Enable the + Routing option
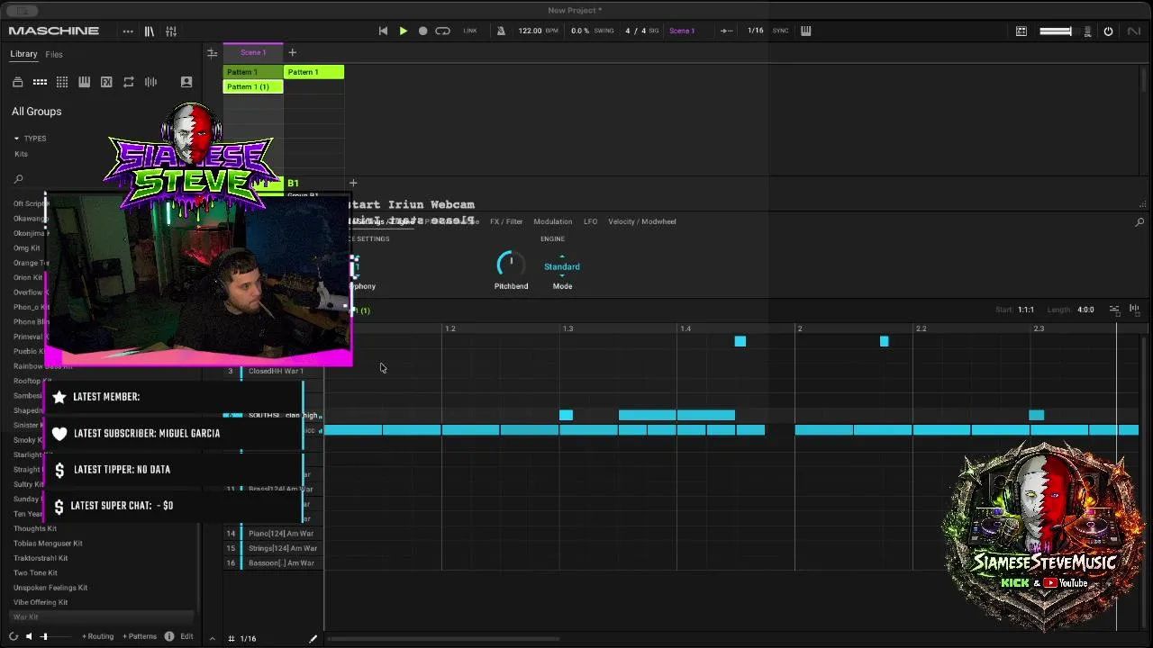Image resolution: width=1153 pixels, height=648 pixels. [98, 636]
